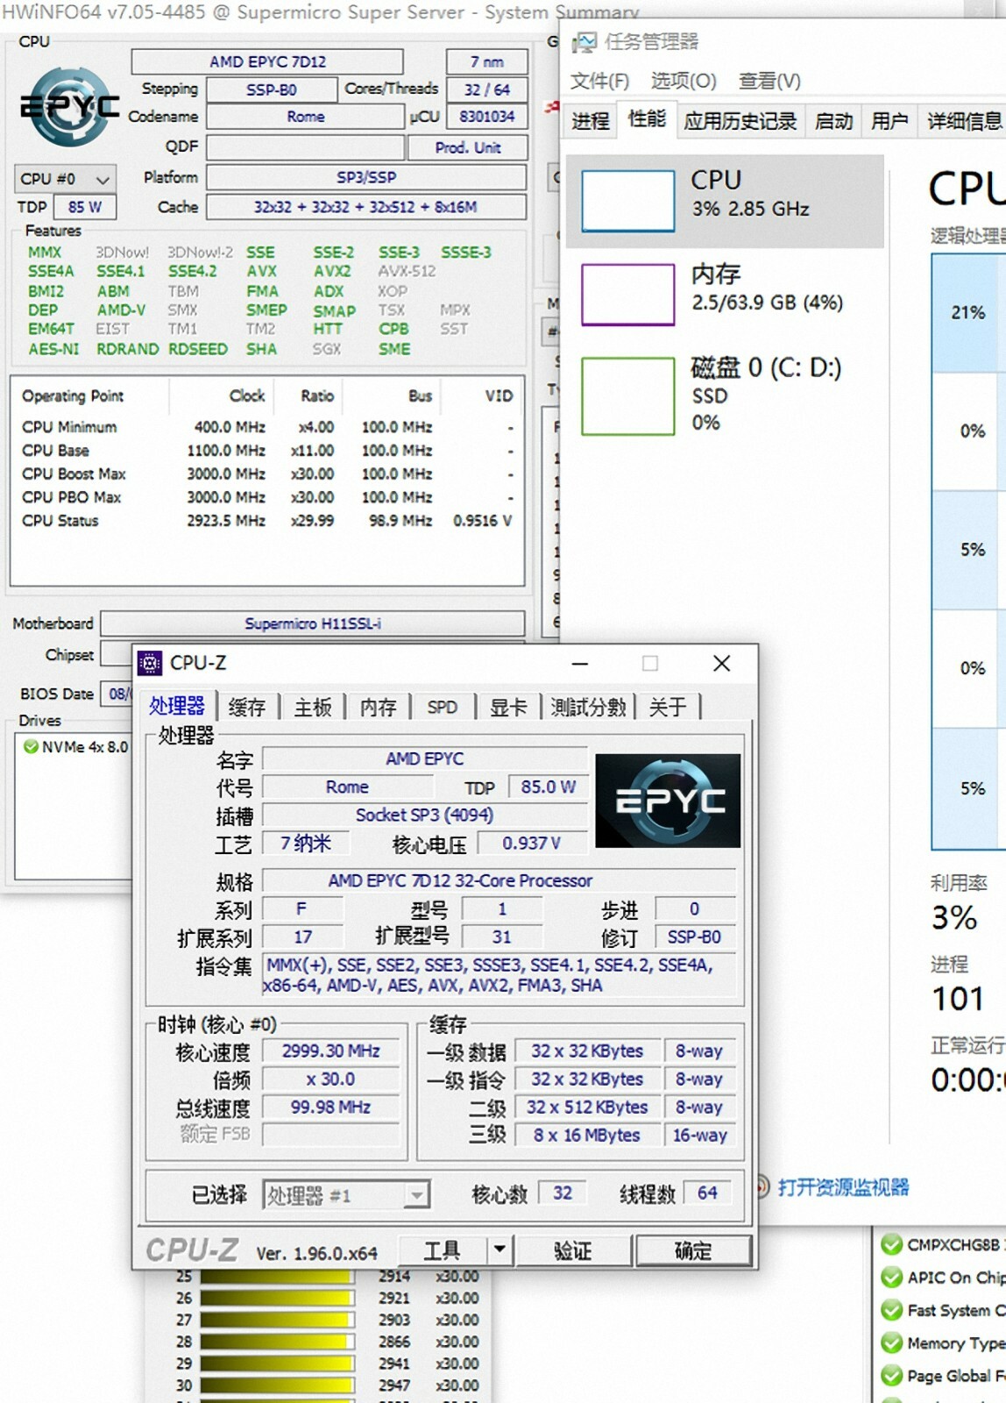This screenshot has width=1006, height=1403.
Task: Click the SP3/SSP platform field
Action: pos(366,177)
